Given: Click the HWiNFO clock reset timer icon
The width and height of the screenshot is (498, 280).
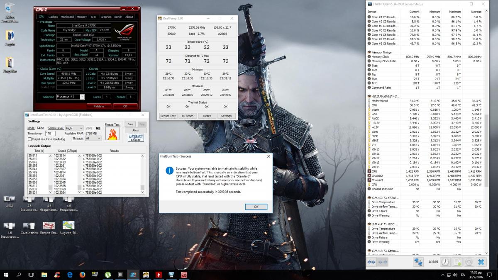Looking at the screenshot, I should tap(445, 262).
